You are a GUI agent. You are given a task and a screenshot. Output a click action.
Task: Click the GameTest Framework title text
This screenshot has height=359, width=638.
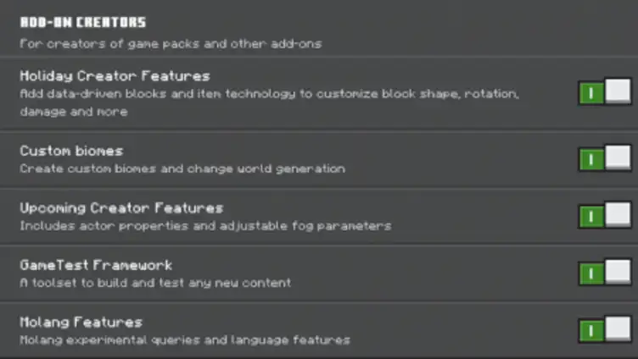96,266
